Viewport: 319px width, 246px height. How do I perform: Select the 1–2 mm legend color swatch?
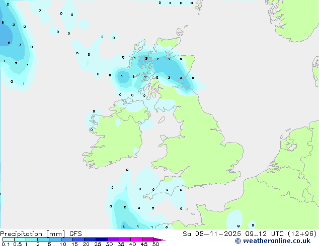point(32,239)
